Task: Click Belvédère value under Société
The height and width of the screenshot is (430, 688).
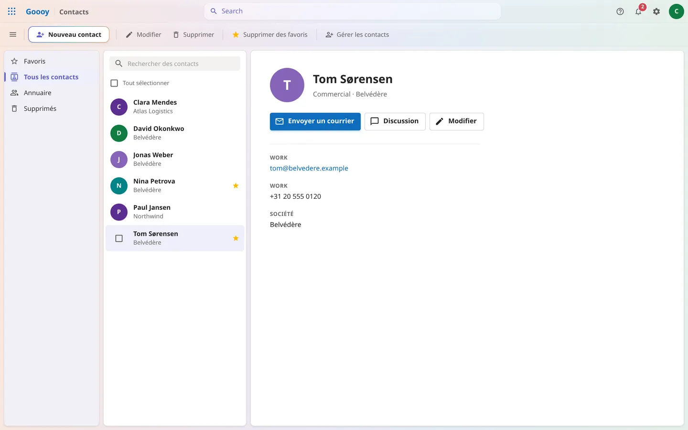Action: tap(285, 225)
